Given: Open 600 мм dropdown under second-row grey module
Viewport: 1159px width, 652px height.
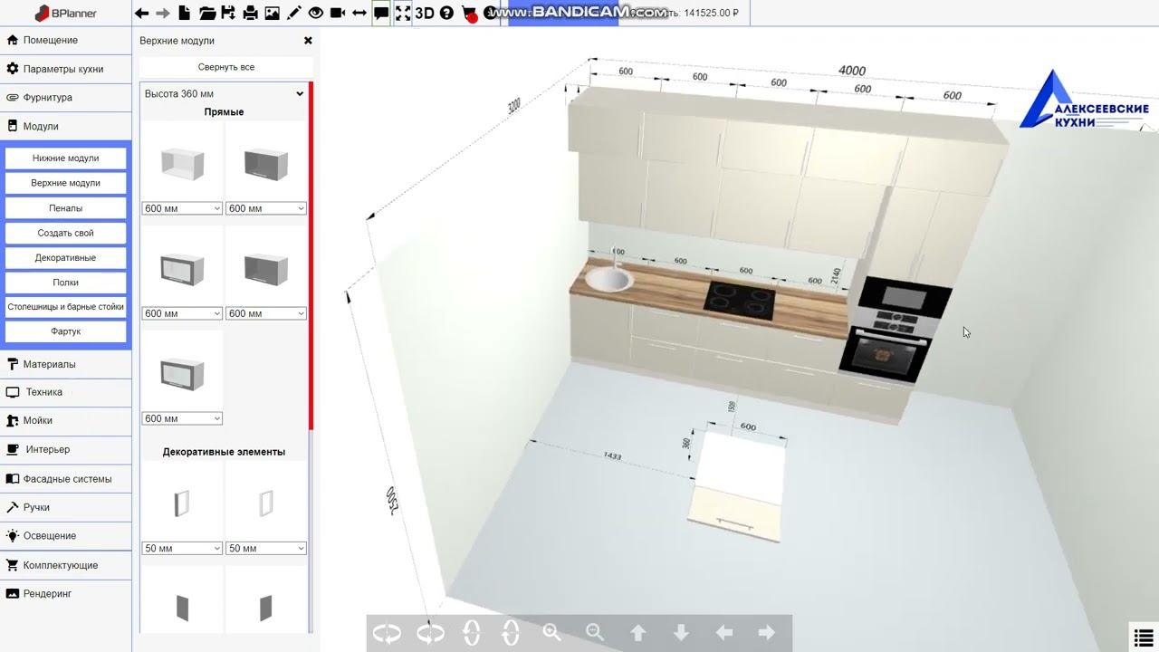Looking at the screenshot, I should click(266, 313).
